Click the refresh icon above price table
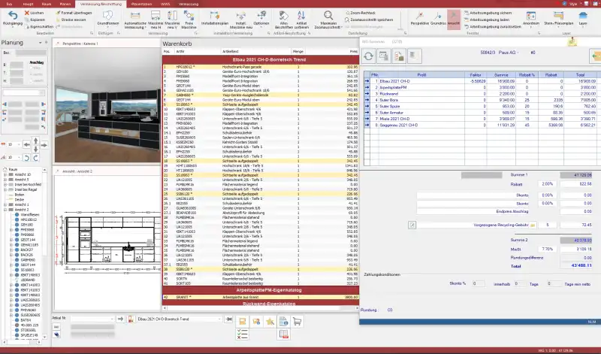The image size is (601, 354). coord(370,56)
